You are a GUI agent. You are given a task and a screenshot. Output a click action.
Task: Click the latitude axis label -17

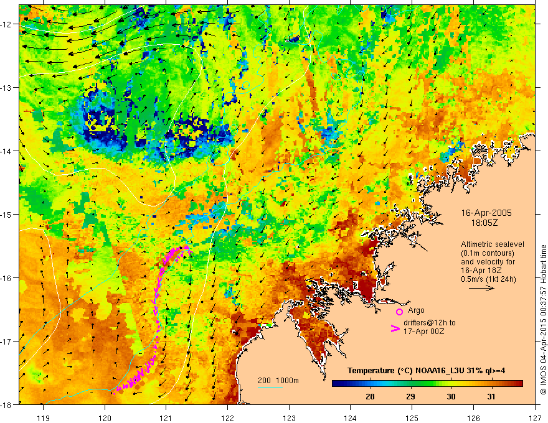pyautogui.click(x=6, y=342)
